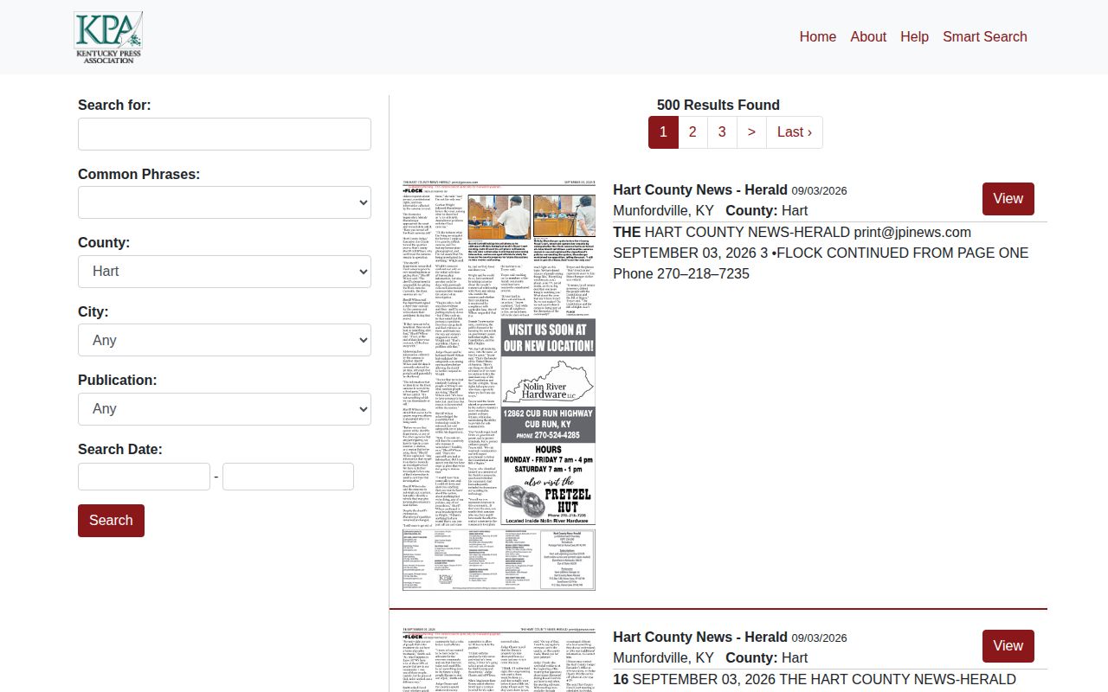Click the start Search Date field
Image resolution: width=1108 pixels, height=692 pixels.
[144, 477]
